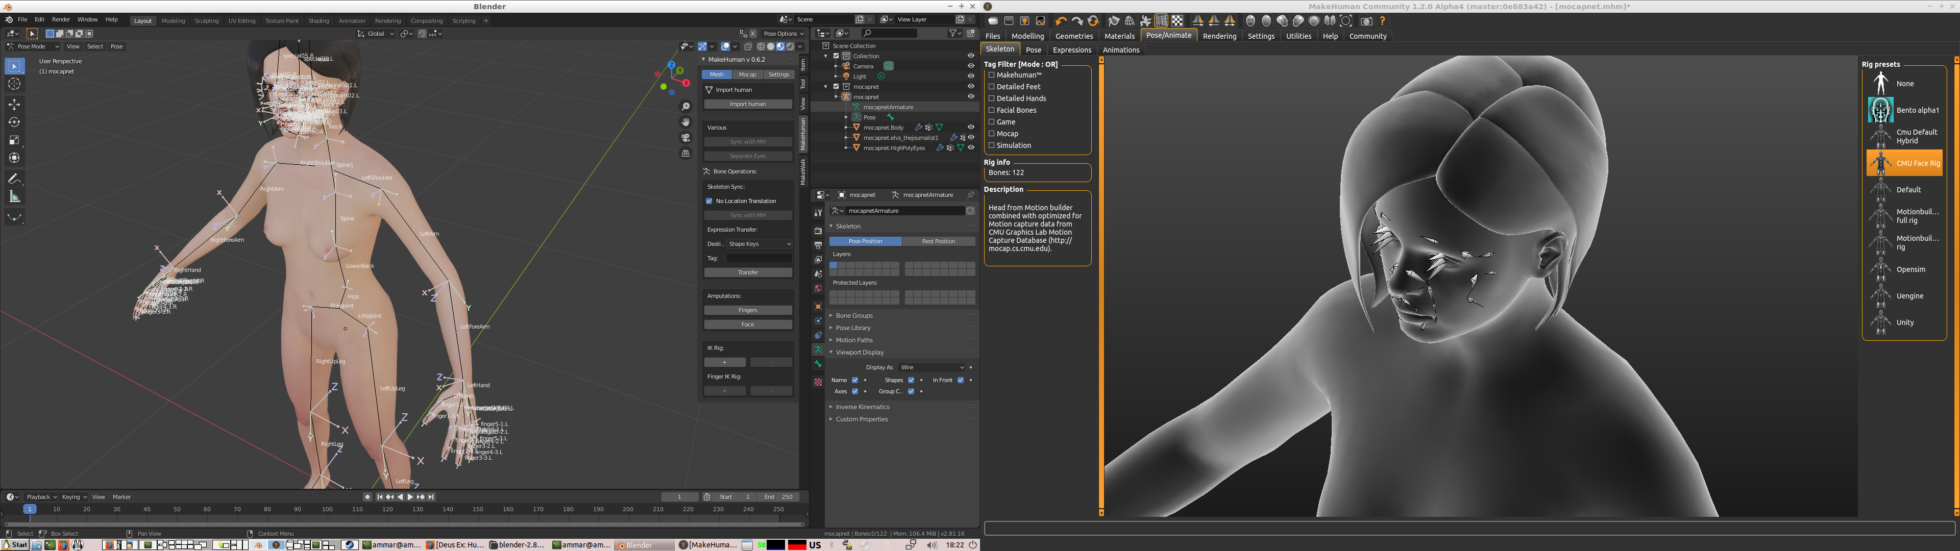This screenshot has width=1960, height=551.
Task: Select the Transform tool in Blender toolbar
Action: tap(14, 158)
